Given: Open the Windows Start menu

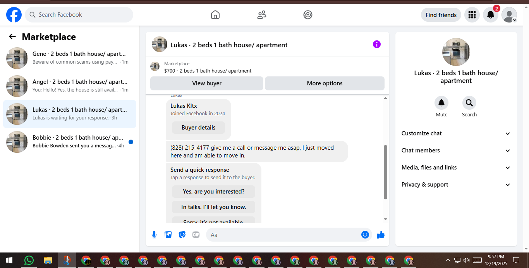Looking at the screenshot, I should click(9, 260).
